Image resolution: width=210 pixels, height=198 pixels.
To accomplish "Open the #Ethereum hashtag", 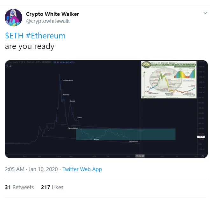I will point(46,36).
